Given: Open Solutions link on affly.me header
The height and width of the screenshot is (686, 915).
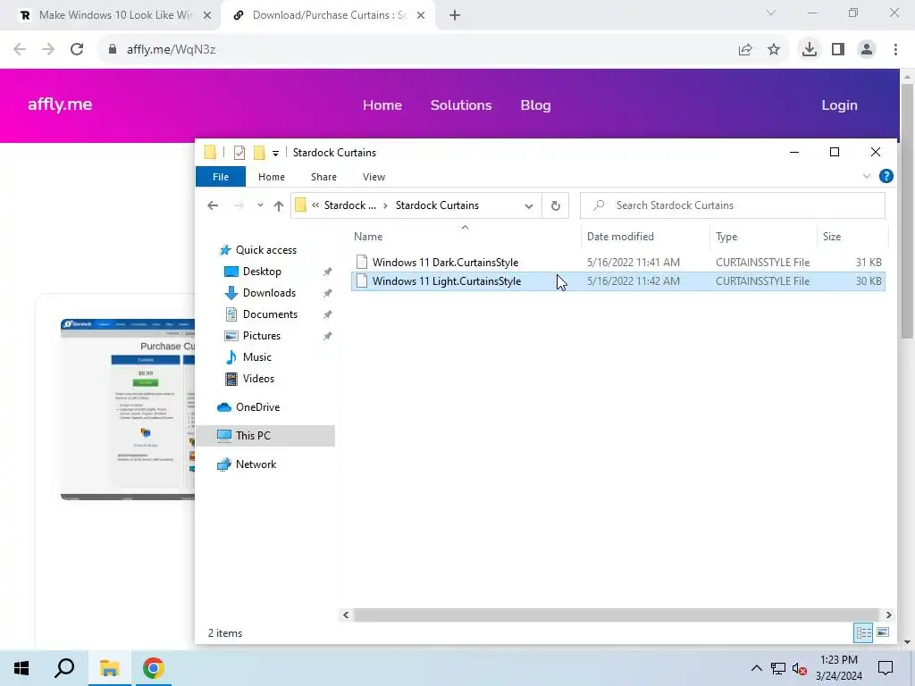Looking at the screenshot, I should point(461,105).
